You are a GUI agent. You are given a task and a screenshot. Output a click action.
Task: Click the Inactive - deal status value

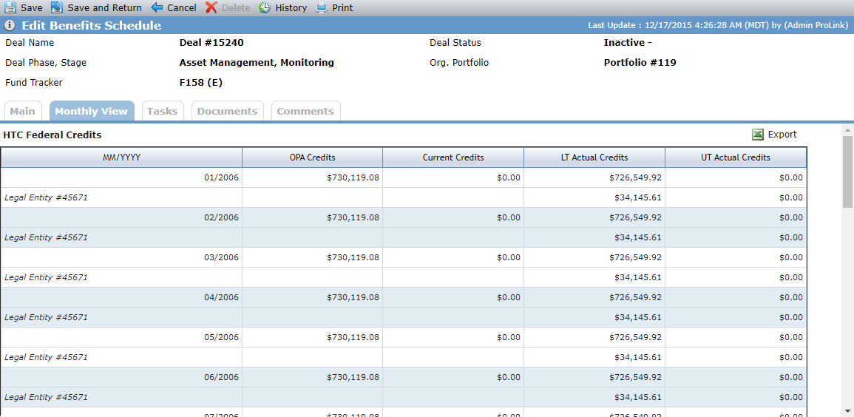[x=628, y=42]
